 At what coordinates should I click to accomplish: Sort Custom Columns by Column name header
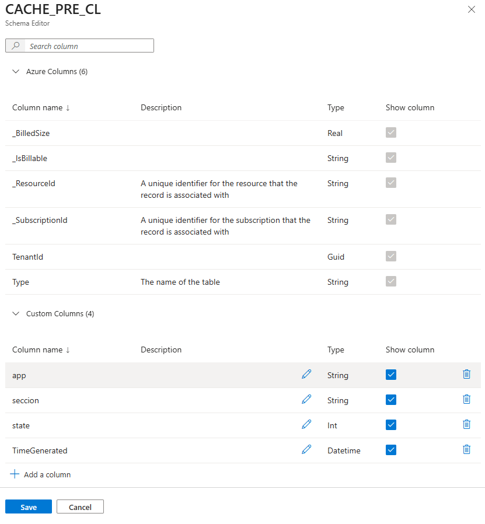coord(41,350)
